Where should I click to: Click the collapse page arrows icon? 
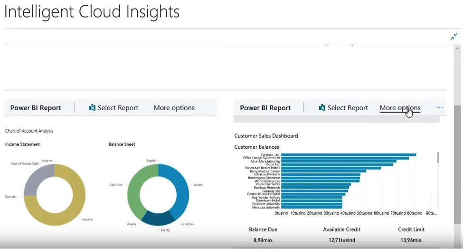click(x=454, y=37)
